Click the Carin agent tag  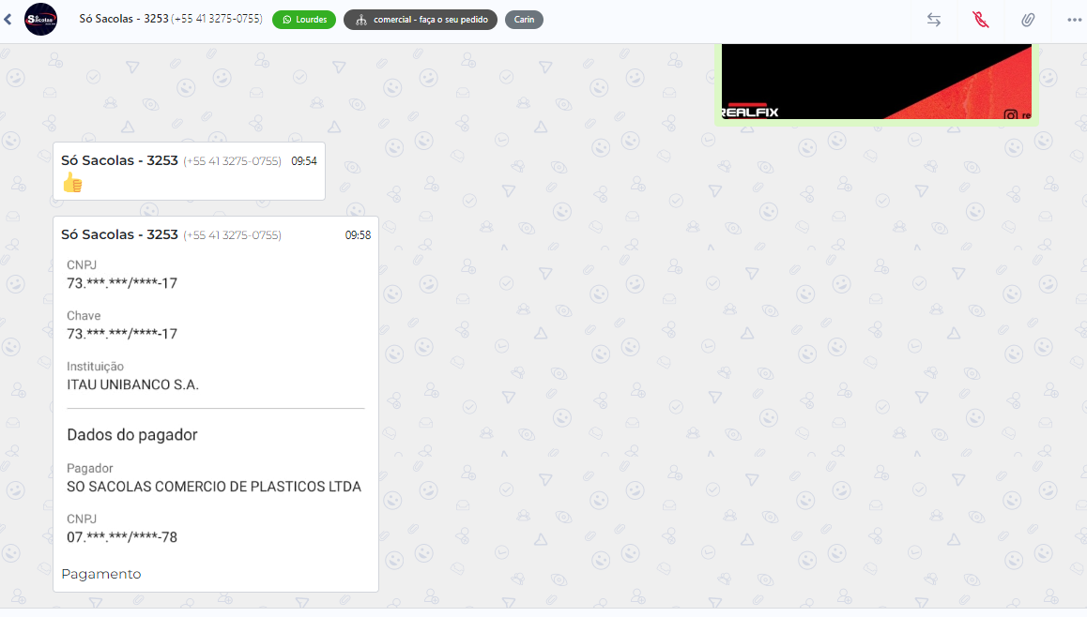[524, 20]
